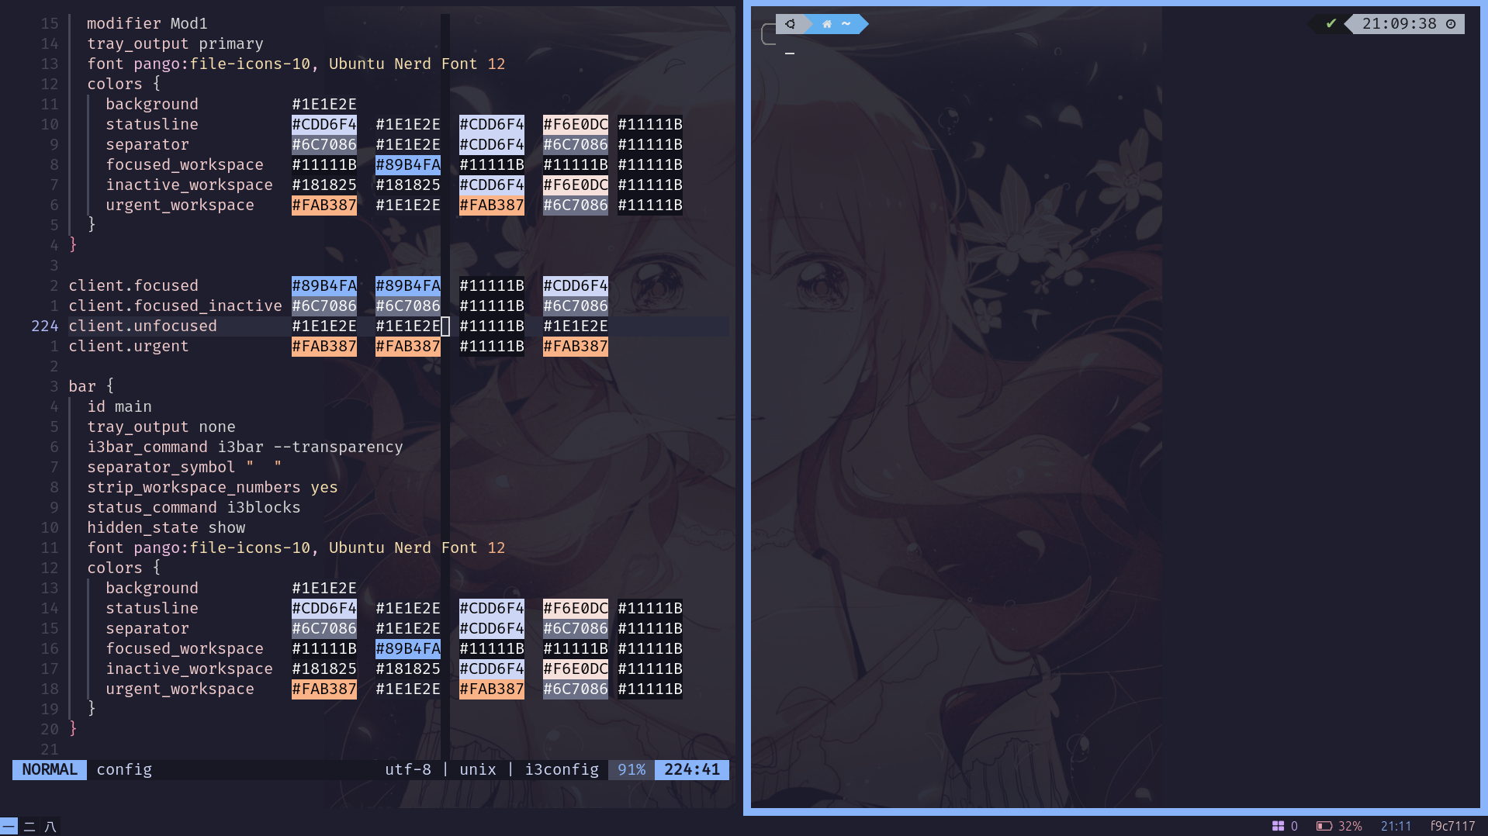Screen dimensions: 1488x836
Task: Click the 'colors {' line numbered 12 at top
Action: 124,84
